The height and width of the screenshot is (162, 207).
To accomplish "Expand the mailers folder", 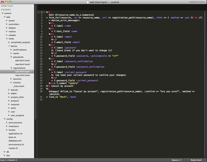I will 7,31.
